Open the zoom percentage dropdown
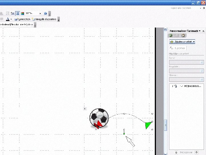 point(40,13)
